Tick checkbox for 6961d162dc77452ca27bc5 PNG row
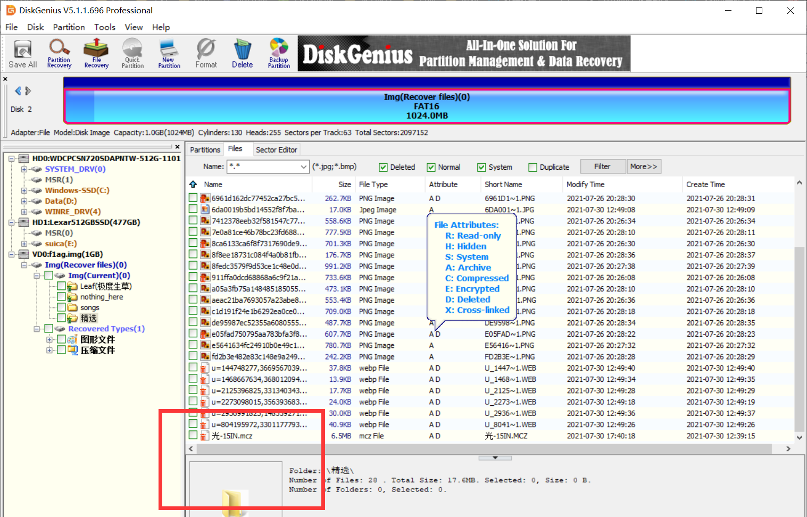This screenshot has width=807, height=517. [193, 198]
